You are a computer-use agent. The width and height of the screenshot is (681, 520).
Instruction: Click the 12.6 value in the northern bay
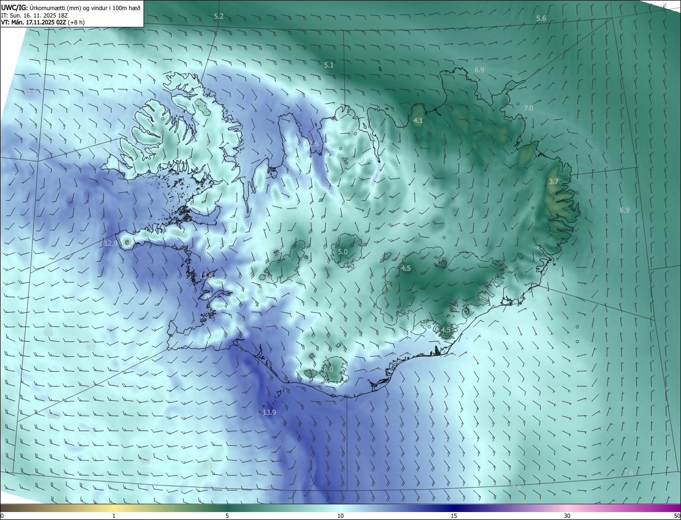[312, 144]
